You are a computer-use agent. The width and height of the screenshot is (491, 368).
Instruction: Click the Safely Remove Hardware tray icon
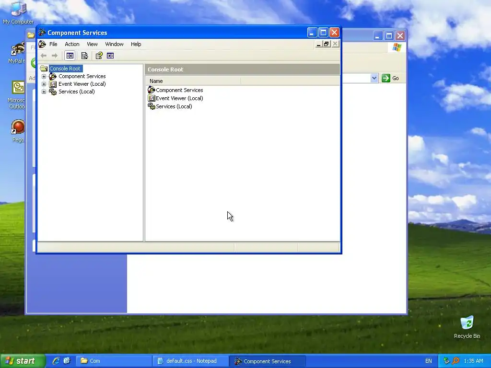point(446,361)
